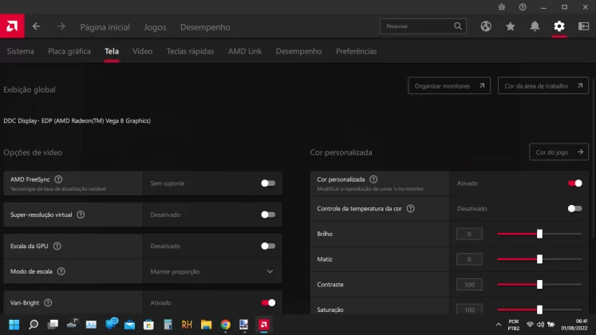Click Cor da área de trabalho button

[543, 86]
